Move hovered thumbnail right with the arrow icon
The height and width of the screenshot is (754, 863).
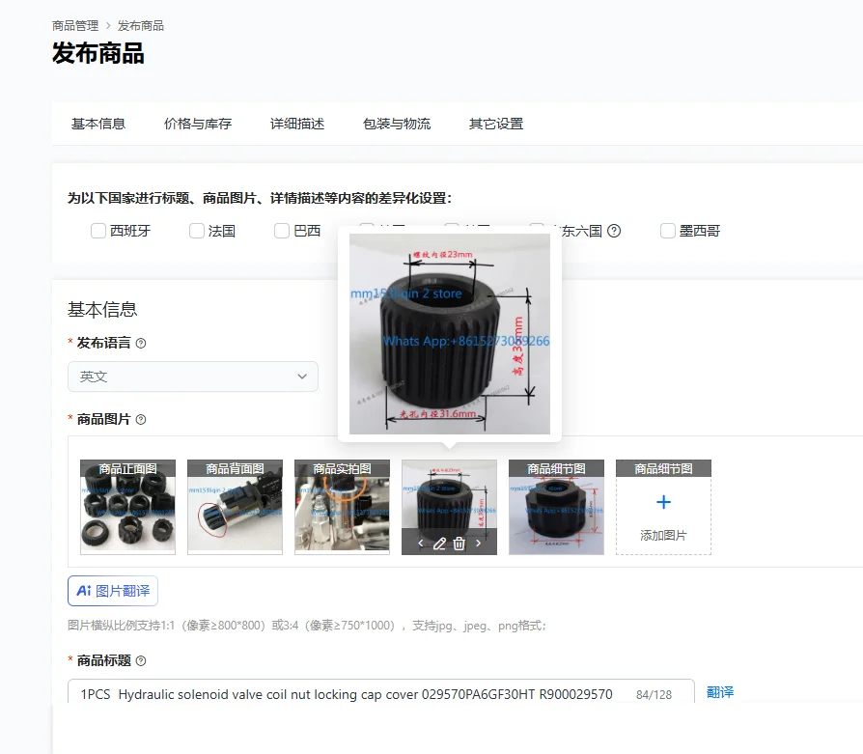pos(478,544)
